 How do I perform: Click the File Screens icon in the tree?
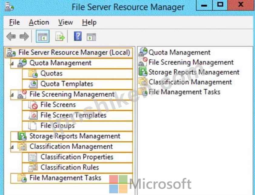33,105
